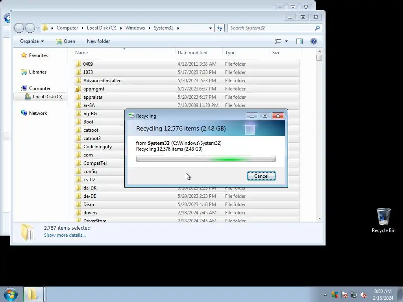Click Windows Explorer taskbar button
This screenshot has width=403, height=302.
33,294
